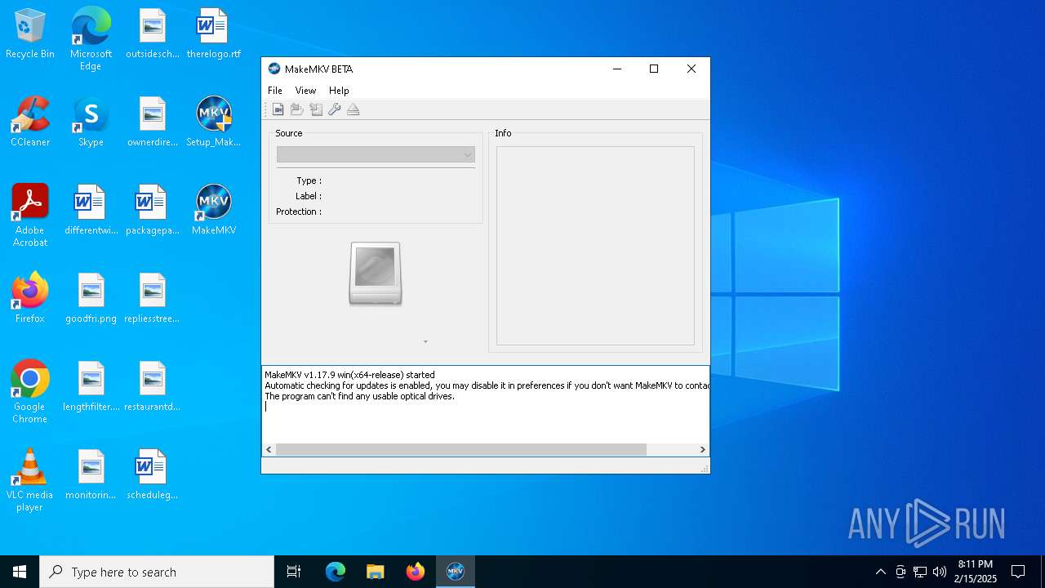Select therelogo.rtf desktop file
The image size is (1045, 588).
coord(214,33)
